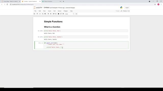Close the Home Page browser tab

[20, 2]
